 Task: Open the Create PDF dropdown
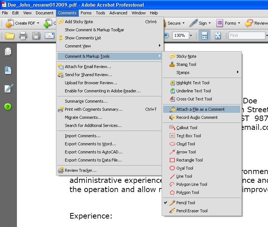coord(22,23)
